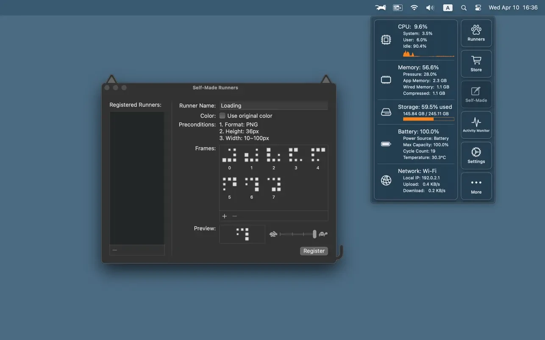Click the Runner Name text field
Viewport: 545px width, 340px height.
(x=273, y=106)
